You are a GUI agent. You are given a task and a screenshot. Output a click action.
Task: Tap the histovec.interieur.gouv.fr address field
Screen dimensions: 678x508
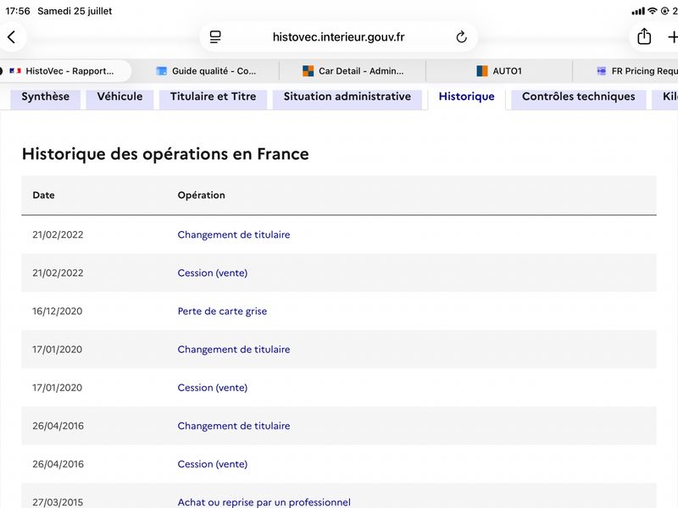click(338, 37)
